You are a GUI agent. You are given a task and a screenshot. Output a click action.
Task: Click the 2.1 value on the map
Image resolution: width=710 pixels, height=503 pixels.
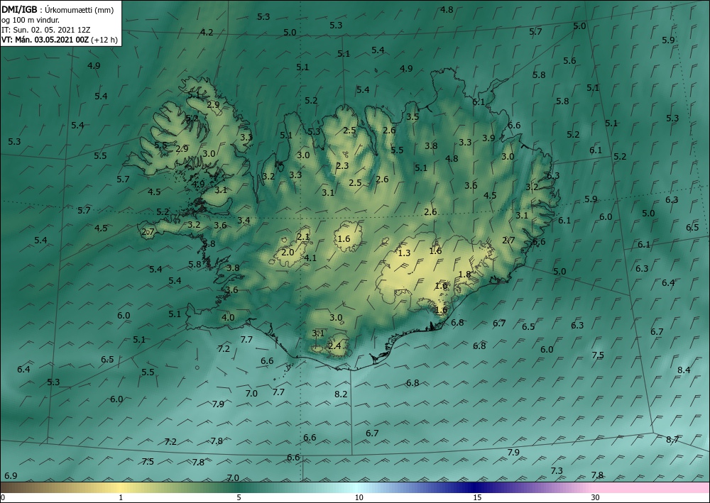pos(303,236)
